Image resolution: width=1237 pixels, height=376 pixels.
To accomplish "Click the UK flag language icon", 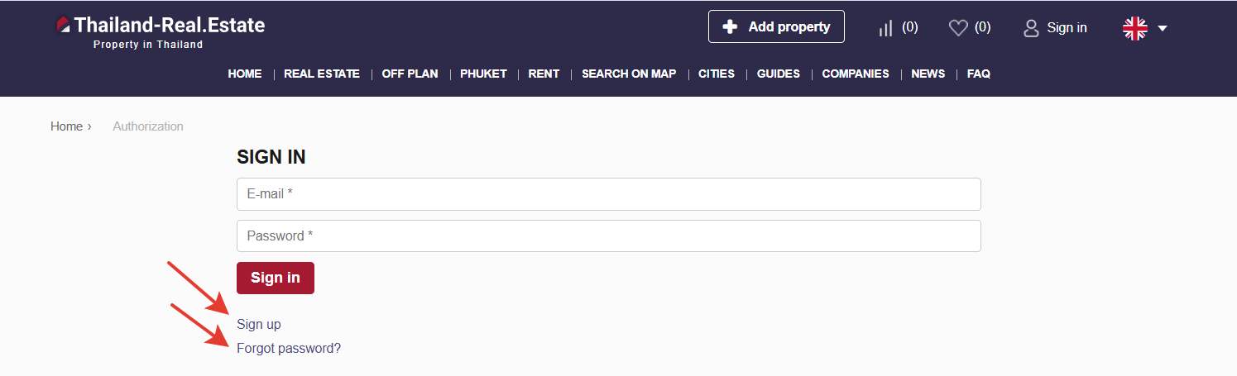I will tap(1134, 28).
